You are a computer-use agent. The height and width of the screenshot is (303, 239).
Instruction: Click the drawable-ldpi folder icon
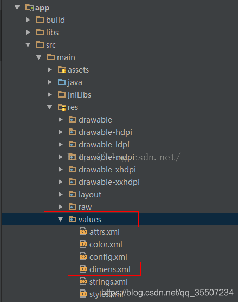pos(73,144)
